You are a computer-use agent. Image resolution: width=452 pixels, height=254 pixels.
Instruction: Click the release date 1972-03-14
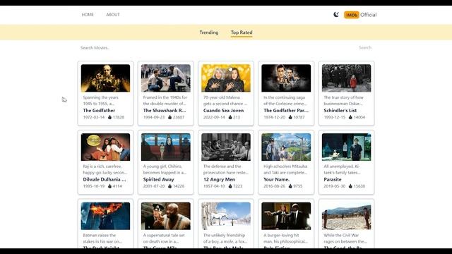tap(94, 117)
